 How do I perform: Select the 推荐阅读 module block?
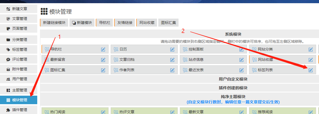click(283, 111)
